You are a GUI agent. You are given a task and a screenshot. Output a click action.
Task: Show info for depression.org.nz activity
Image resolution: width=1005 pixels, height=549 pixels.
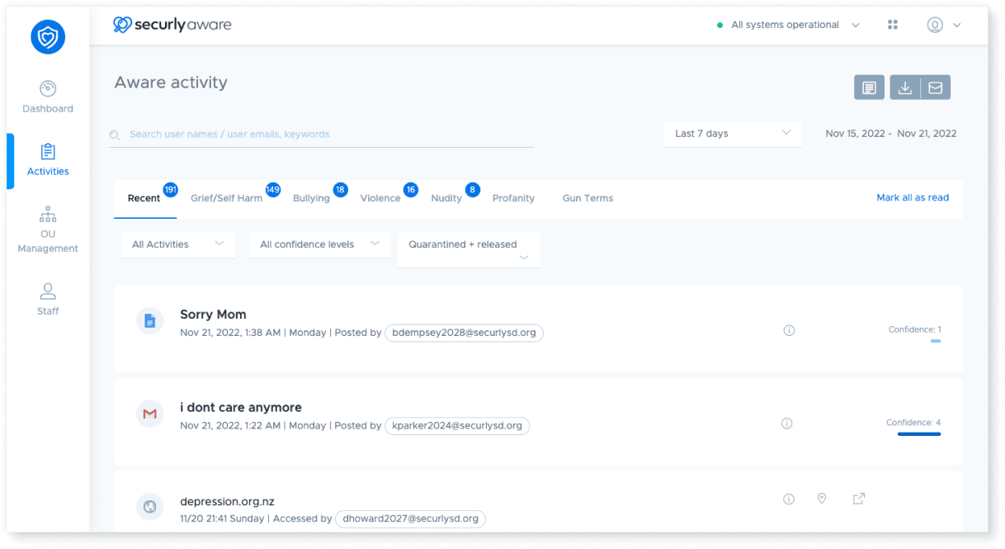point(789,499)
